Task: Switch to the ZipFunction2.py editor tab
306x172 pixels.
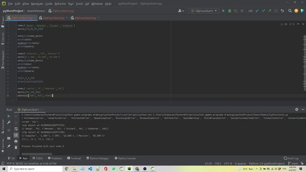Action: [x=54, y=18]
